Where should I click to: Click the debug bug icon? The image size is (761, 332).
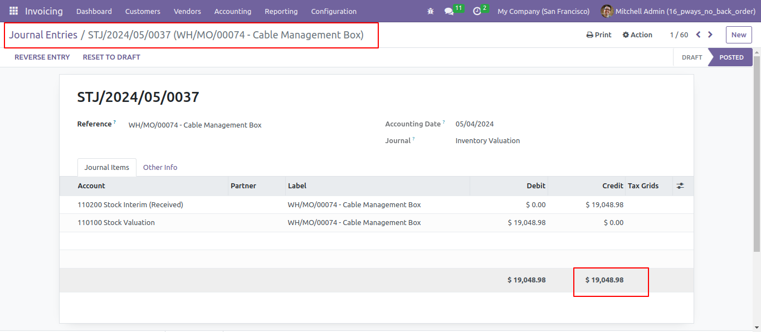point(430,11)
